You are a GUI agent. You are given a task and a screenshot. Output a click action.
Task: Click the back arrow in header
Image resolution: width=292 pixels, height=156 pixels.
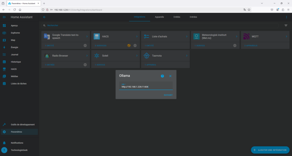click(x=44, y=17)
